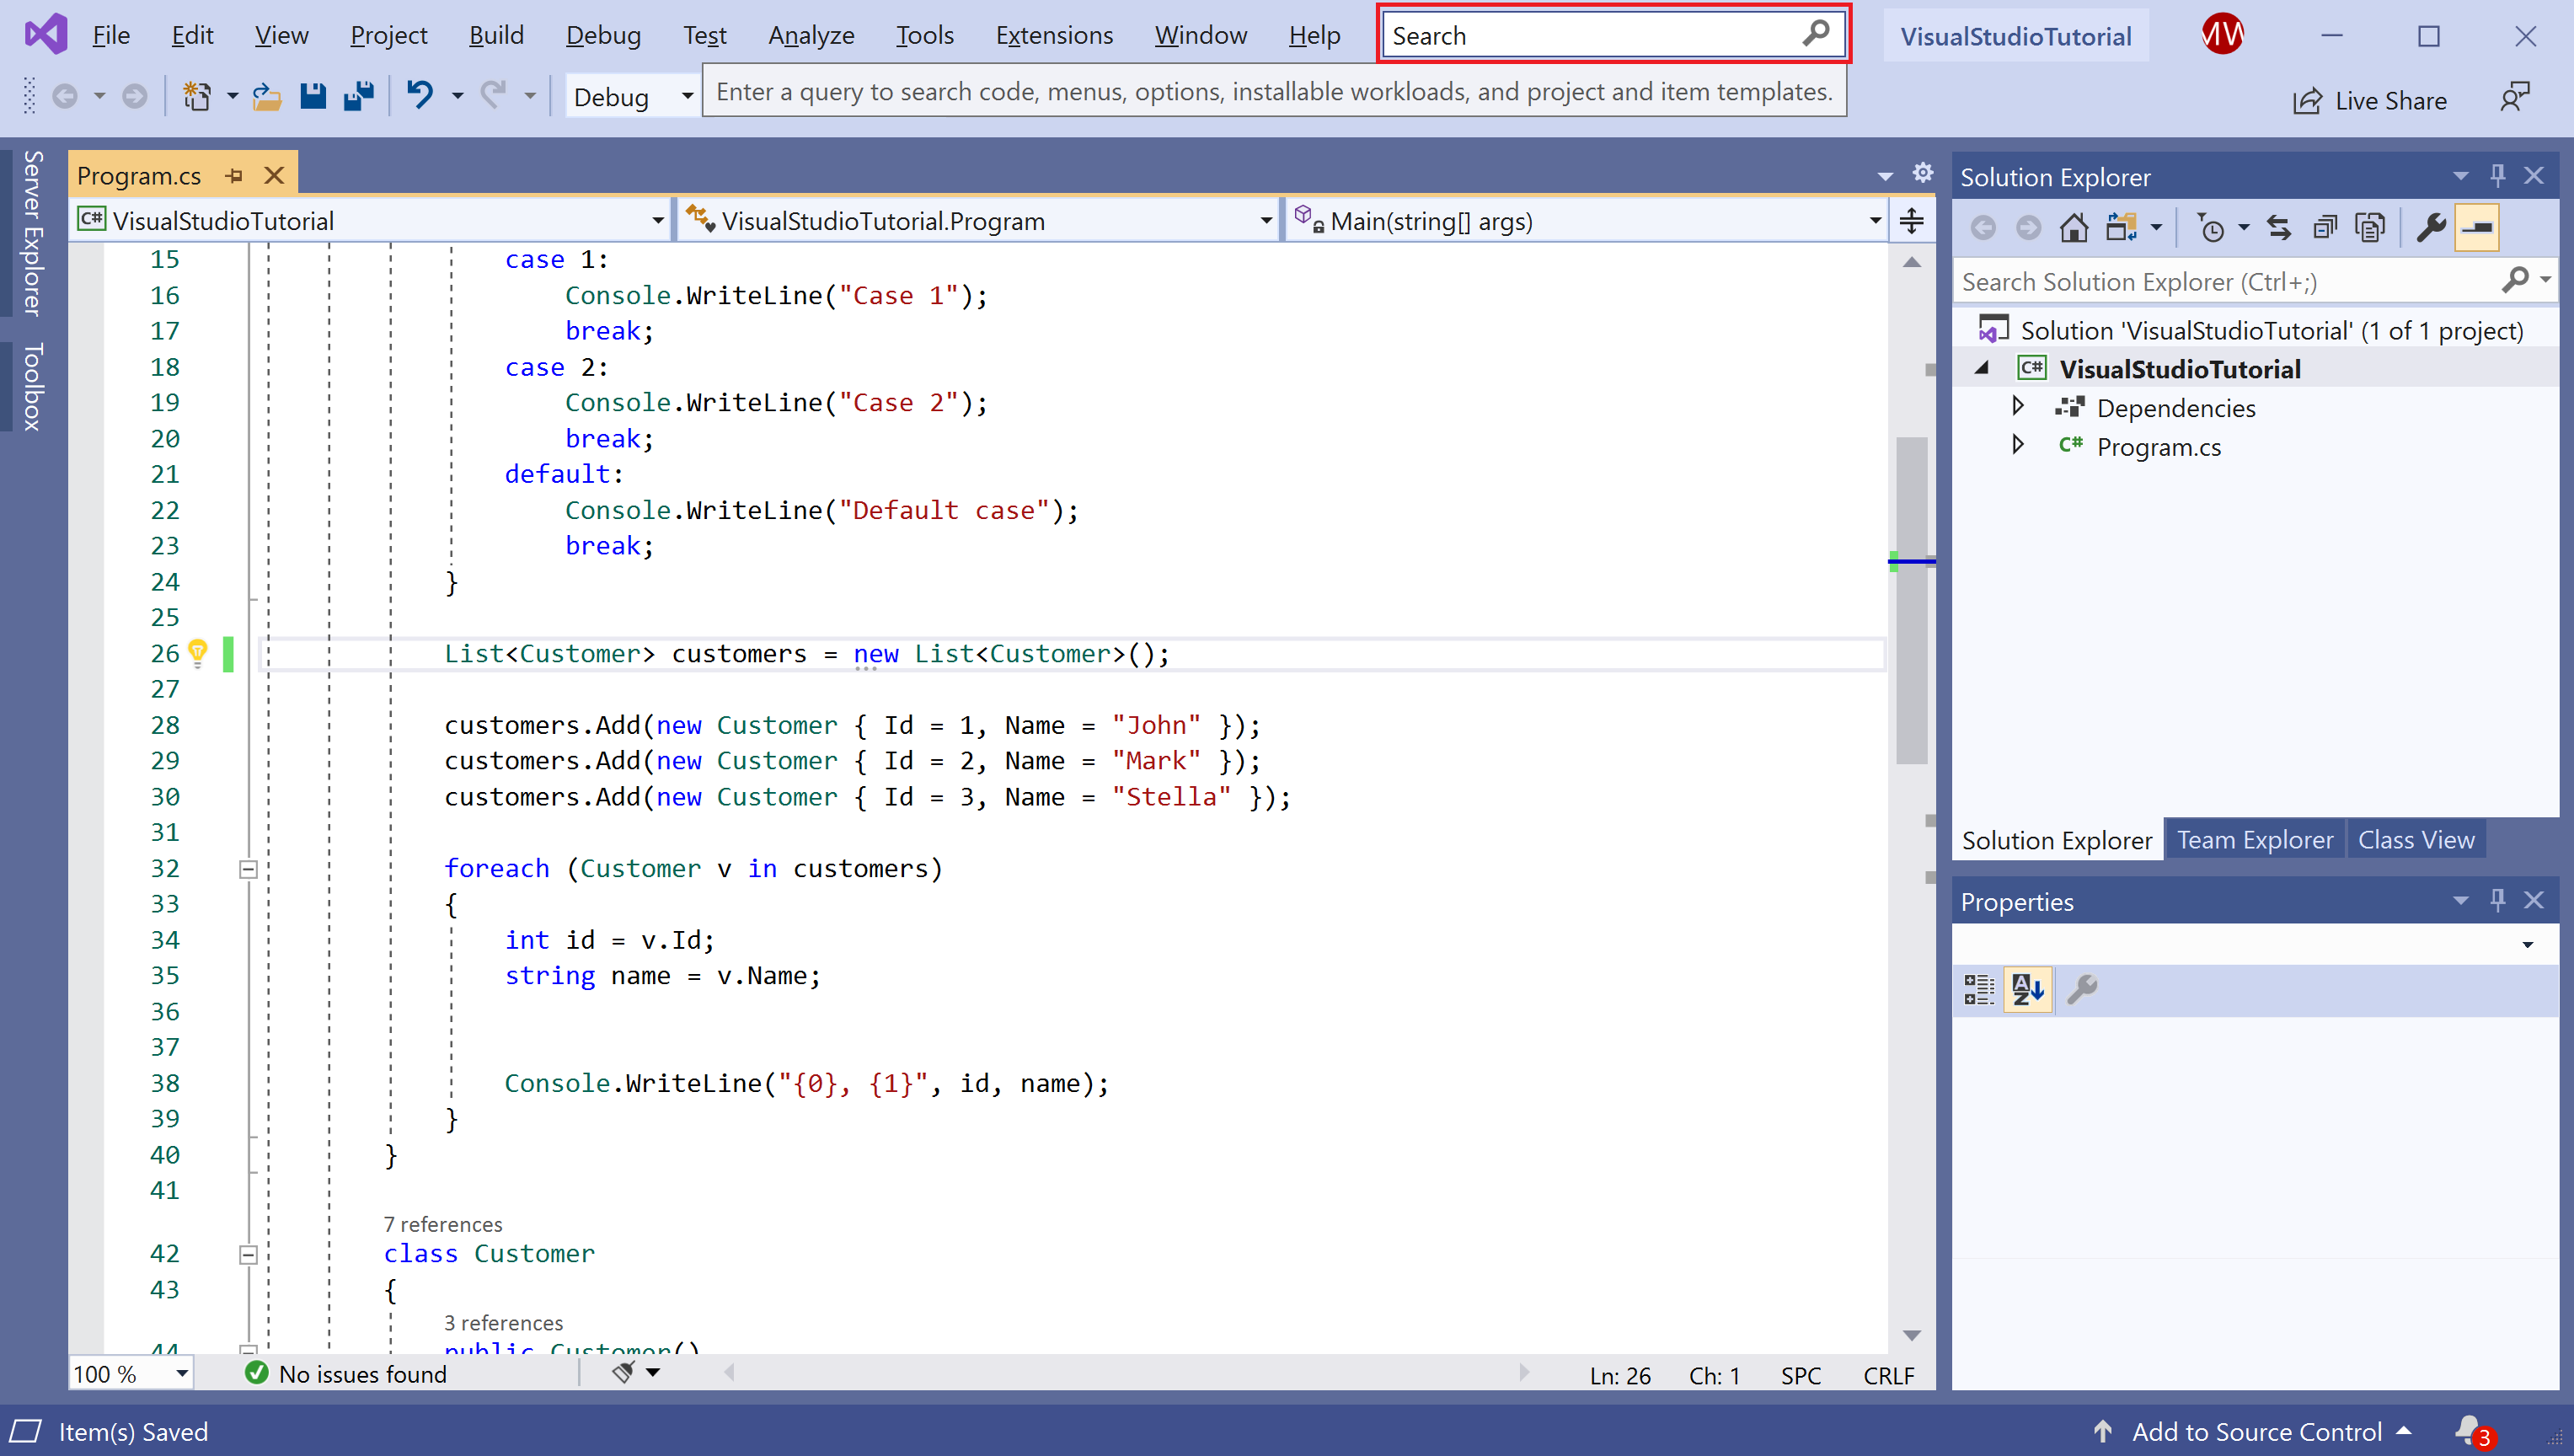Click the Save All toolbar icon
The height and width of the screenshot is (1456, 2574).
click(x=358, y=97)
